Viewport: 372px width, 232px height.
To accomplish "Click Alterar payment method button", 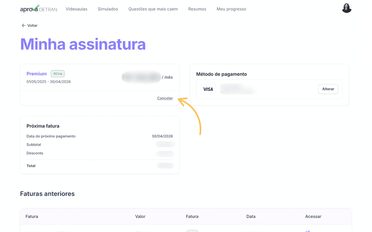I will coord(328,89).
